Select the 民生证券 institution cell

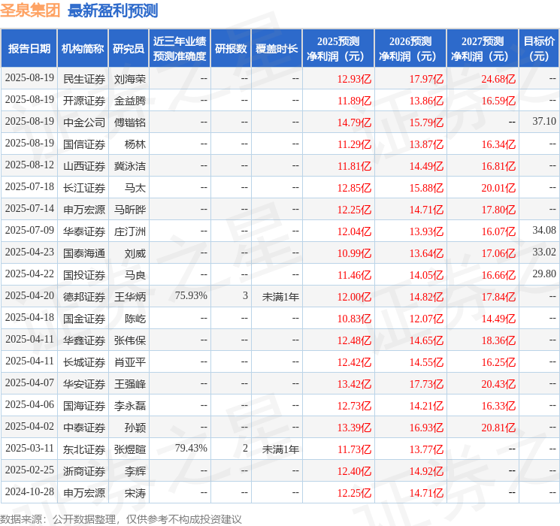pos(84,79)
